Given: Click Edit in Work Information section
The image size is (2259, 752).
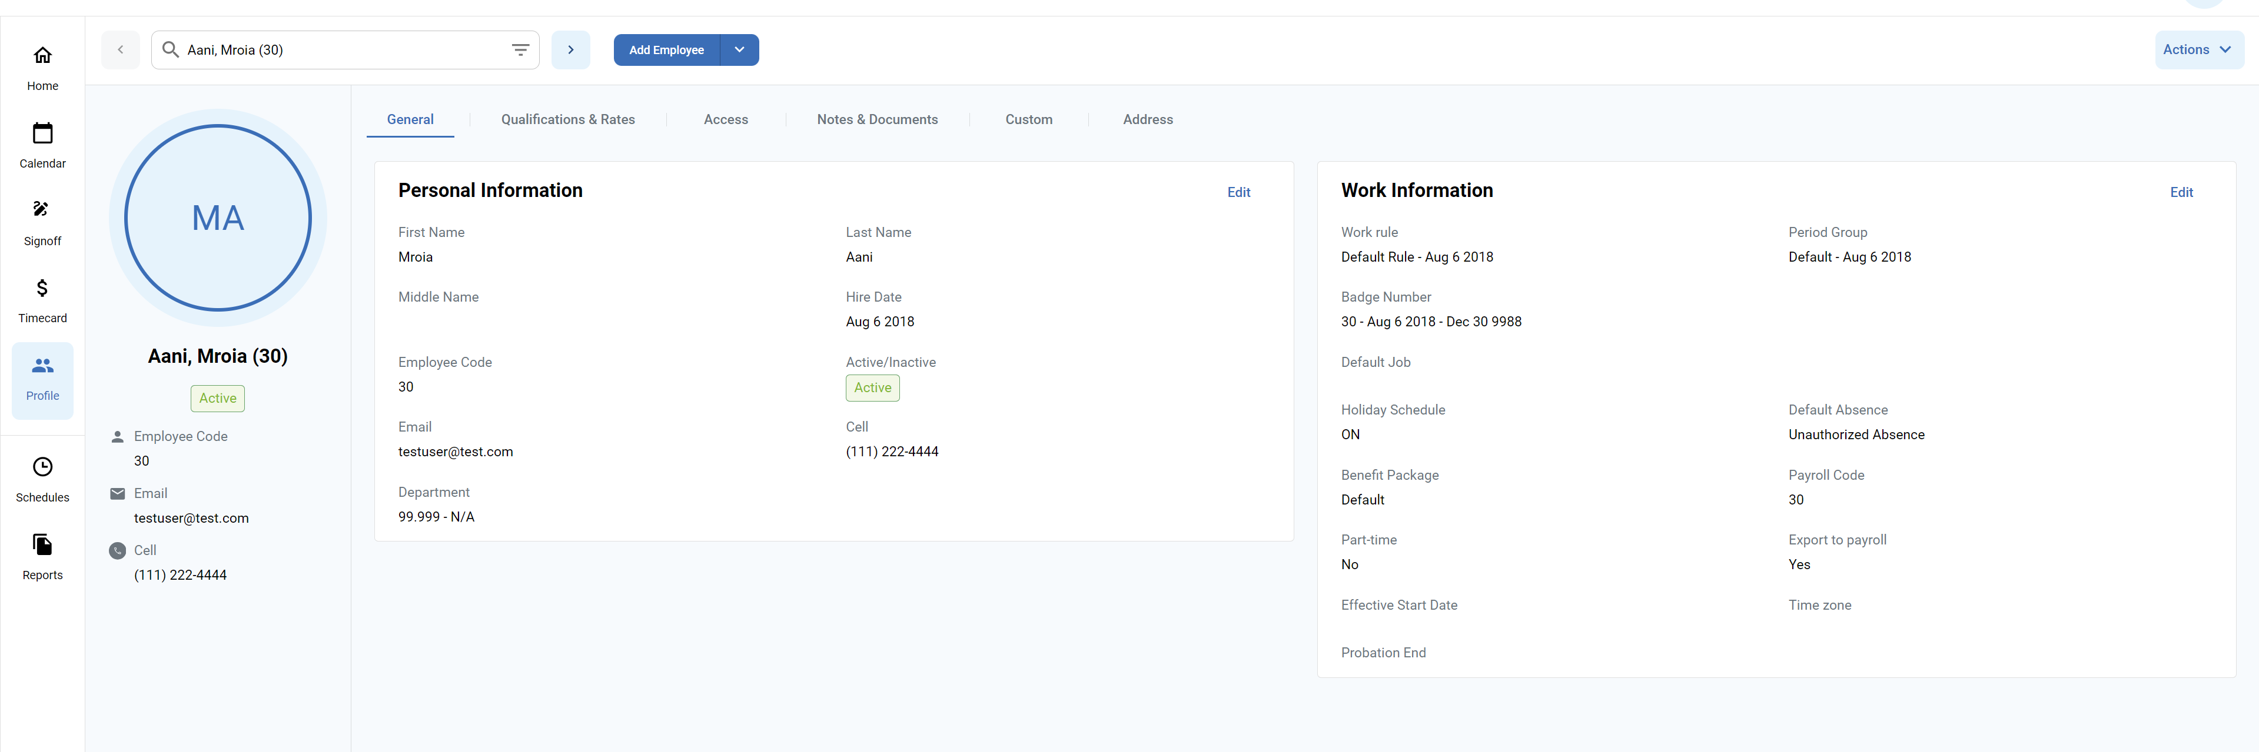Looking at the screenshot, I should point(2184,191).
